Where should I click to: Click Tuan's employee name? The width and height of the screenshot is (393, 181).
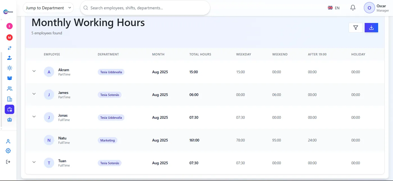pos(62,161)
